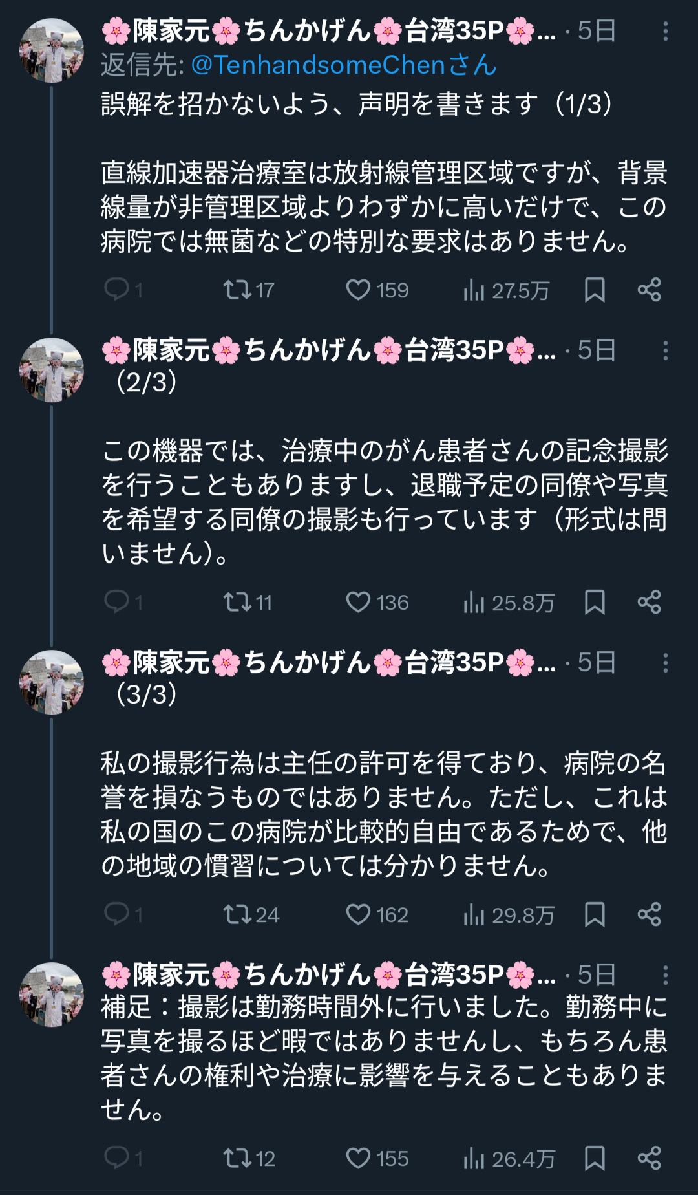This screenshot has height=1195, width=698.
Task: Bookmark the (3/3) tweet
Action: 595,914
